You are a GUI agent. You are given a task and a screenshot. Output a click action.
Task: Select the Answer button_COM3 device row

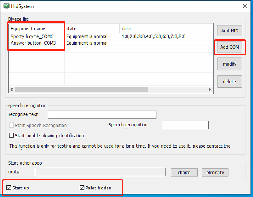pos(33,43)
